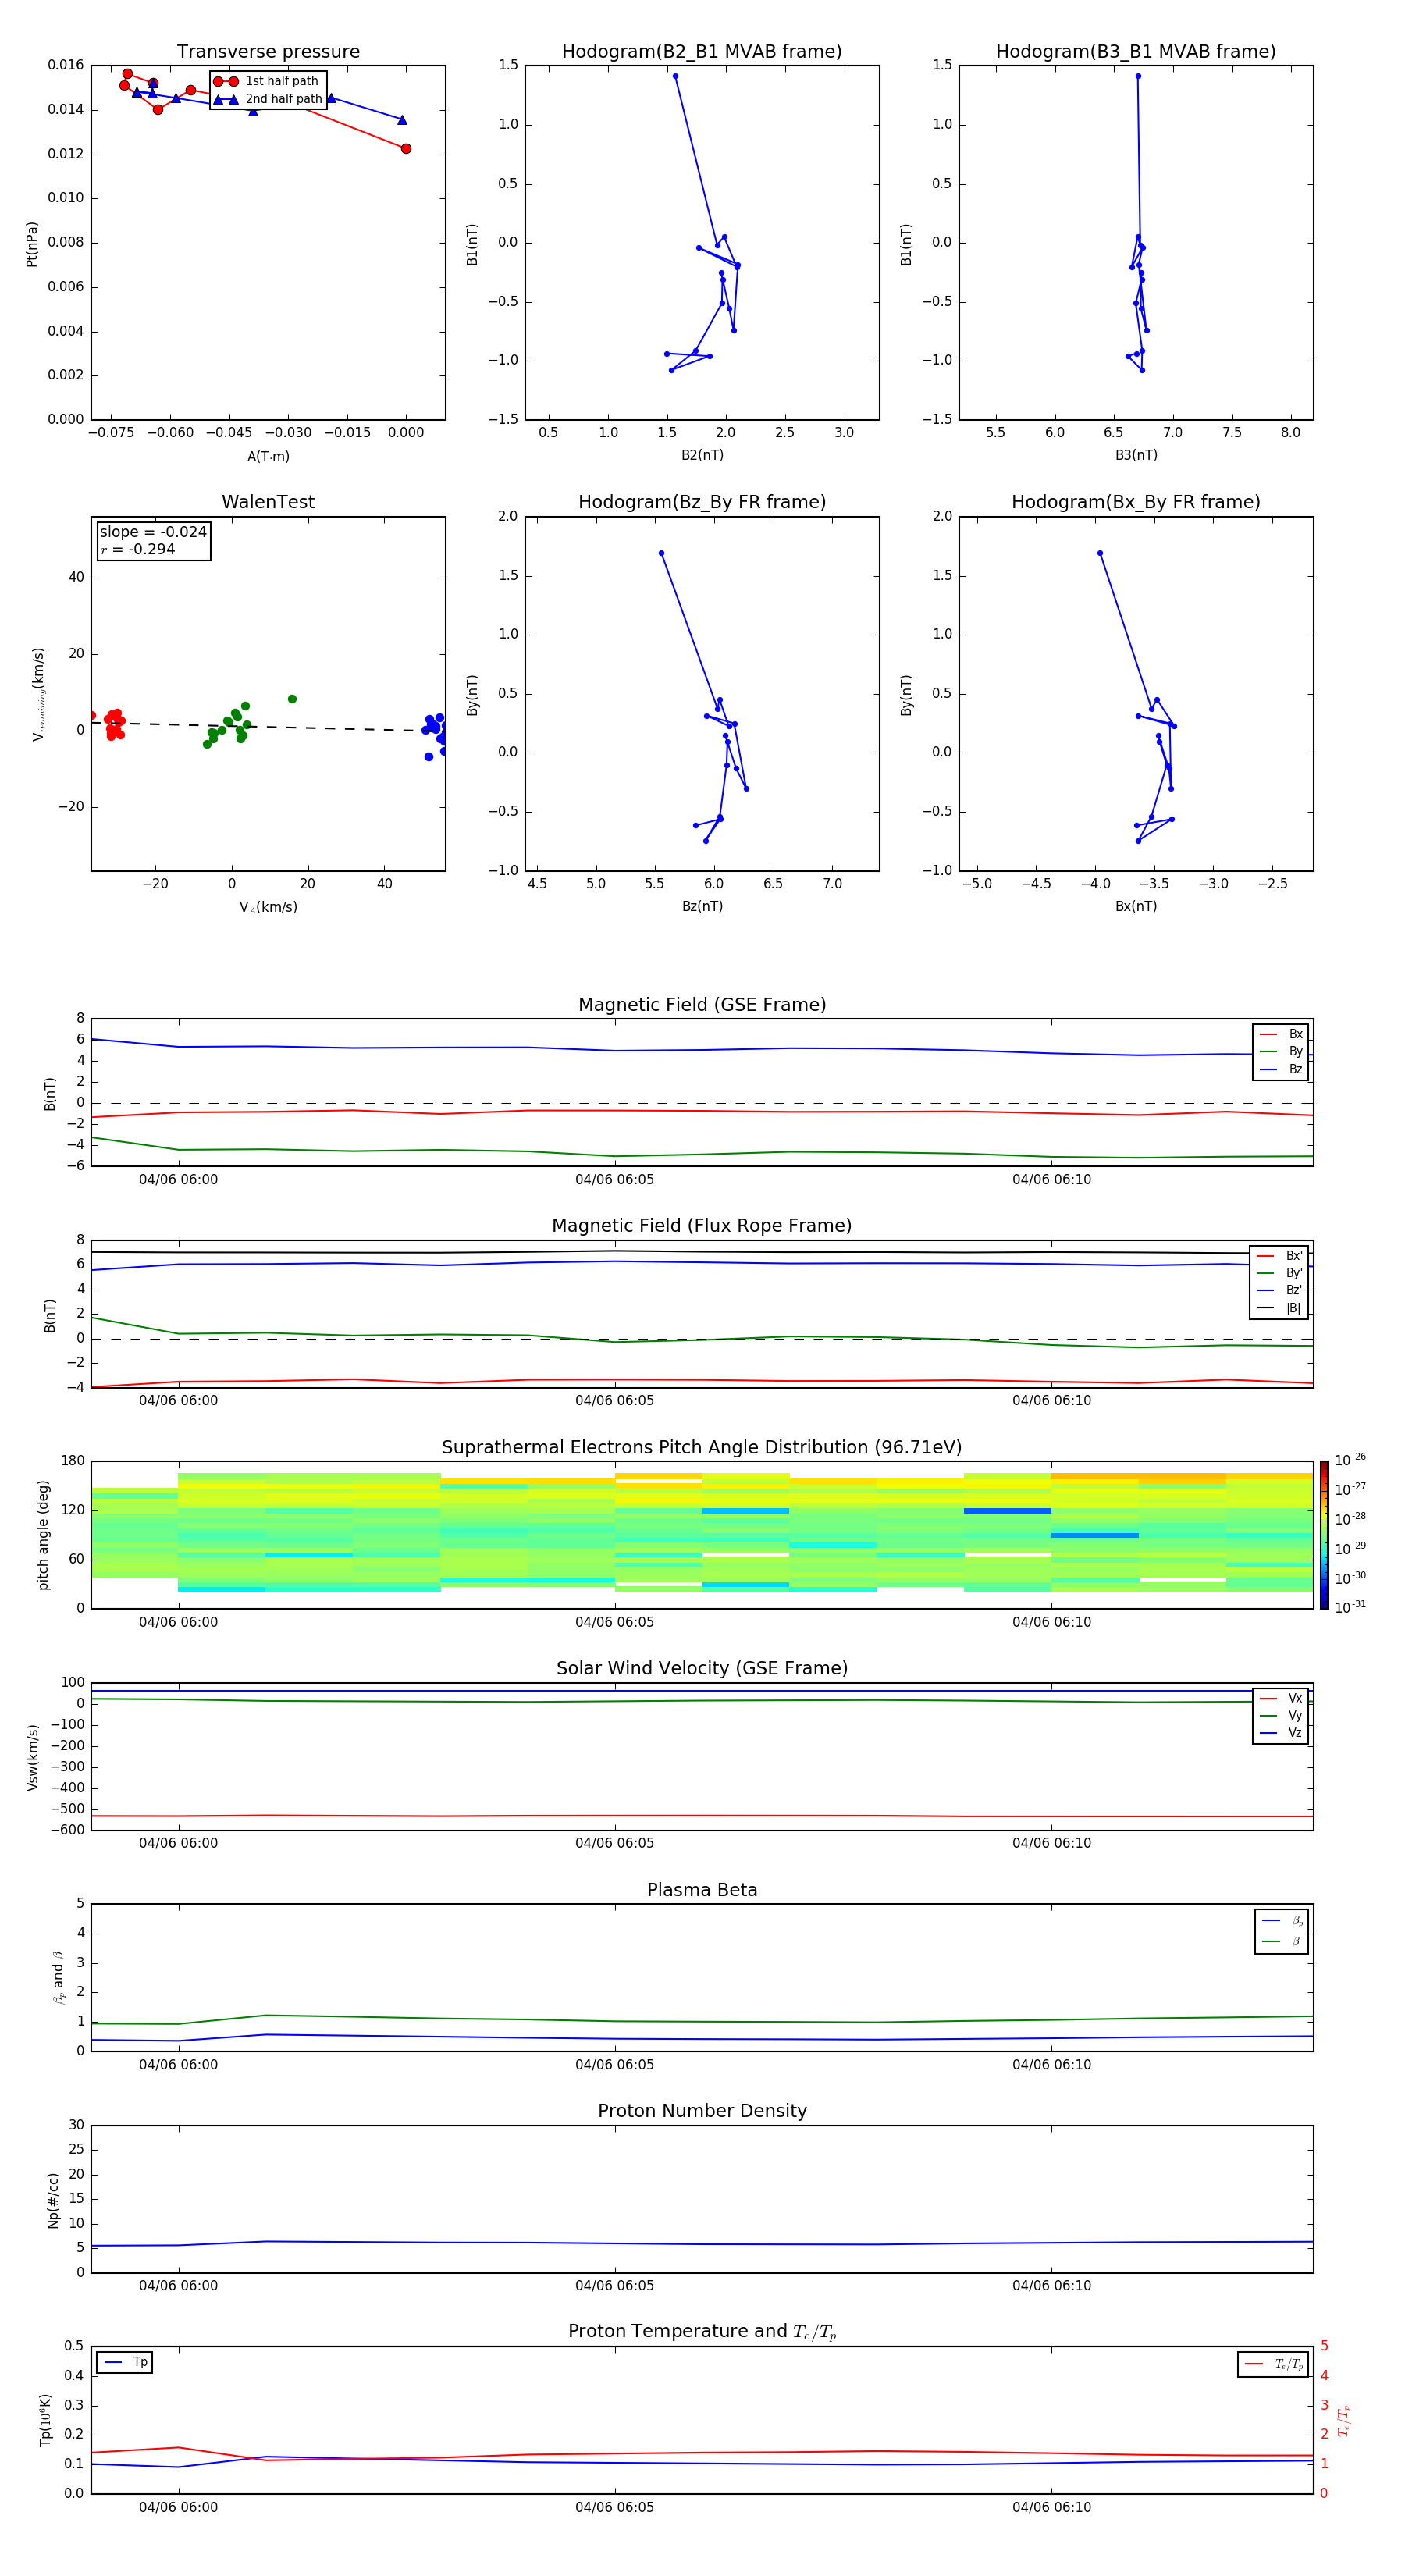Image resolution: width=1405 pixels, height=2576 pixels.
Task: Select "Vz" in the Solar Wind legend
Action: pyautogui.click(x=1281, y=1733)
